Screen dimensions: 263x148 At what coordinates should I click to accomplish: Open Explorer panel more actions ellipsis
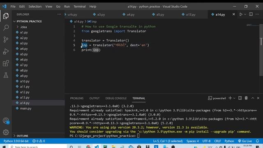click(59, 14)
